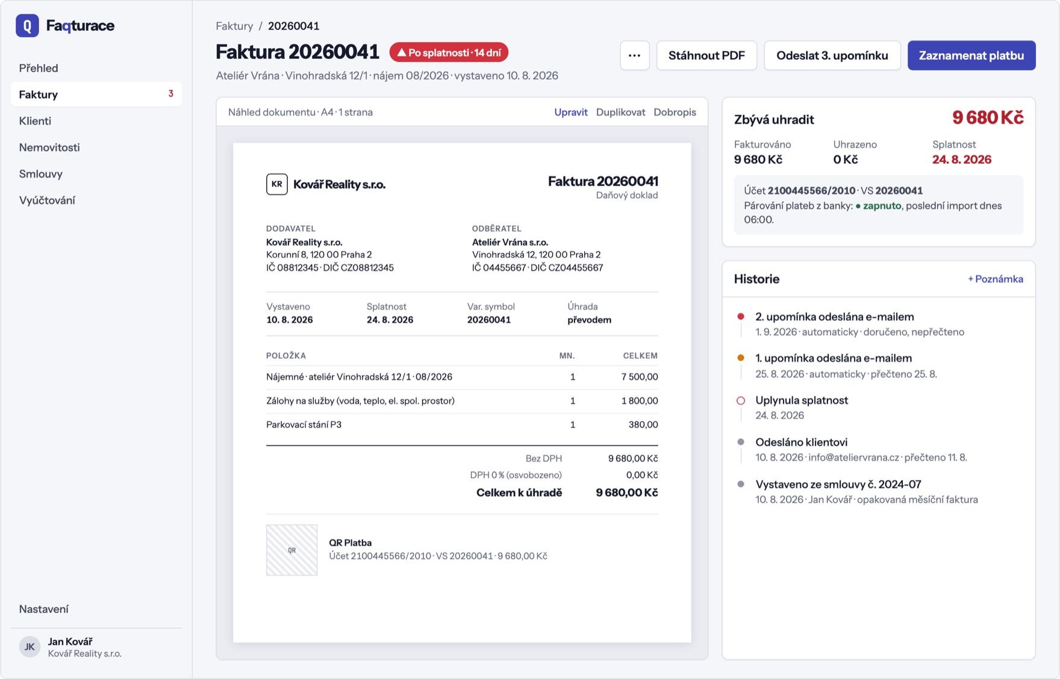Image resolution: width=1060 pixels, height=679 pixels.
Task: Open Nemovitosti in the sidebar
Action: tap(96, 147)
